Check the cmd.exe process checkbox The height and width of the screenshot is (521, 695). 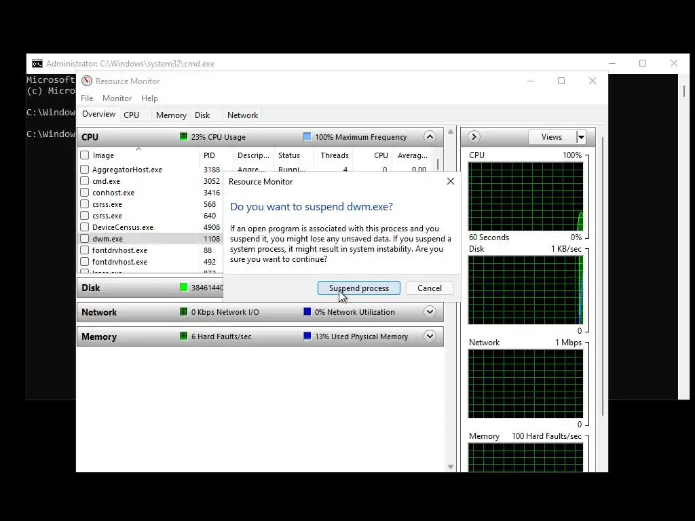(x=85, y=180)
